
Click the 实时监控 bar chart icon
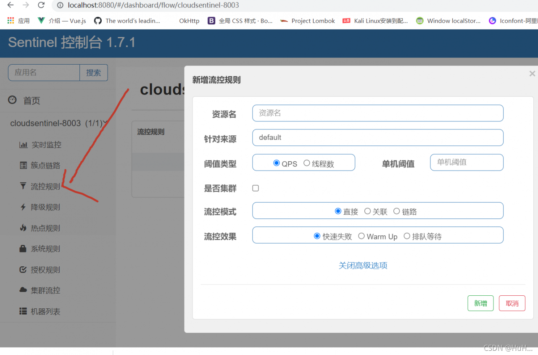[x=23, y=145]
